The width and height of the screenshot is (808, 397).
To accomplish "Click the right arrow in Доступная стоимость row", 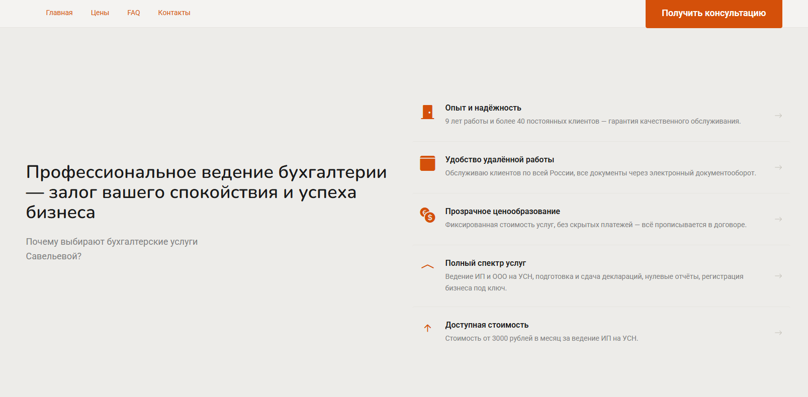I will click(778, 333).
